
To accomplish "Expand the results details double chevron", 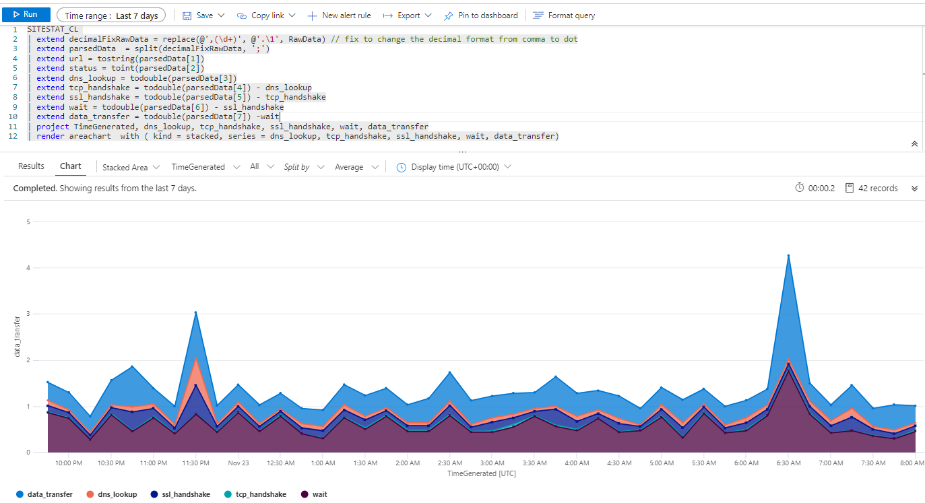I will 914,189.
